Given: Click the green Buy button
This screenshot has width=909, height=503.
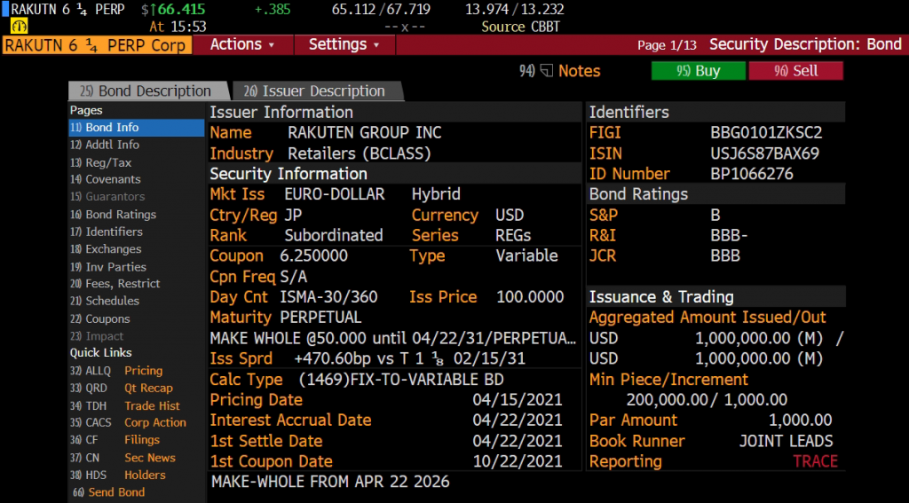Looking at the screenshot, I should pyautogui.click(x=699, y=71).
